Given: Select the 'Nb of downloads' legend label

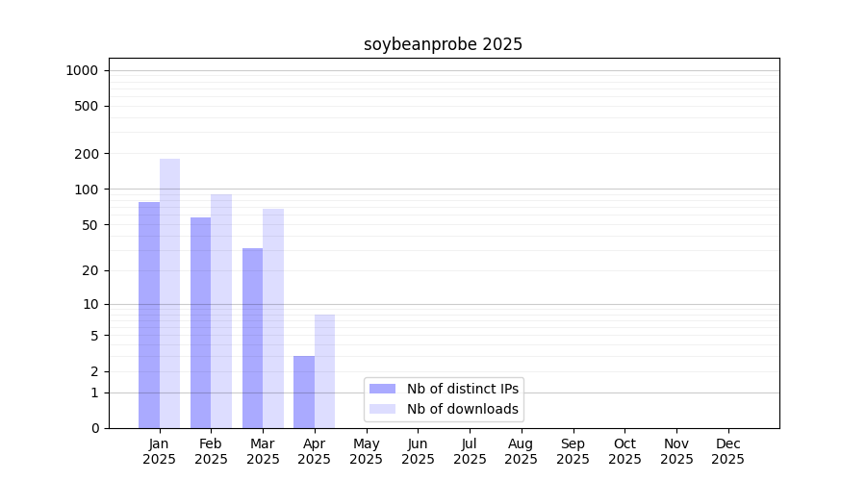Looking at the screenshot, I should tap(462, 409).
